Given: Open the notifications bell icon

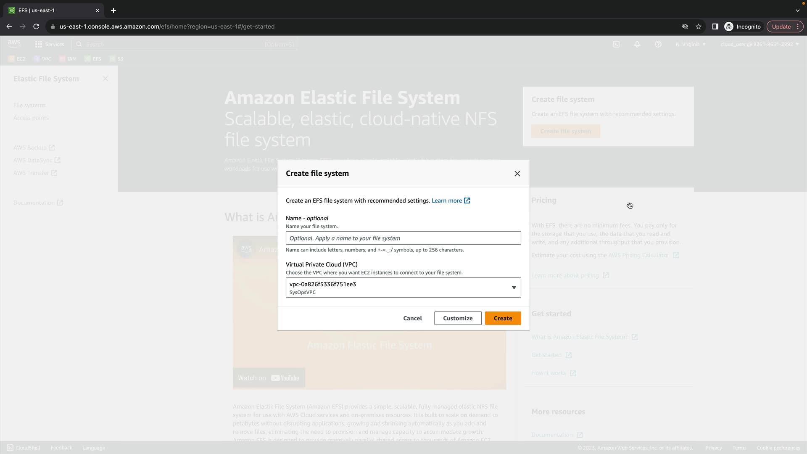Looking at the screenshot, I should point(637,44).
